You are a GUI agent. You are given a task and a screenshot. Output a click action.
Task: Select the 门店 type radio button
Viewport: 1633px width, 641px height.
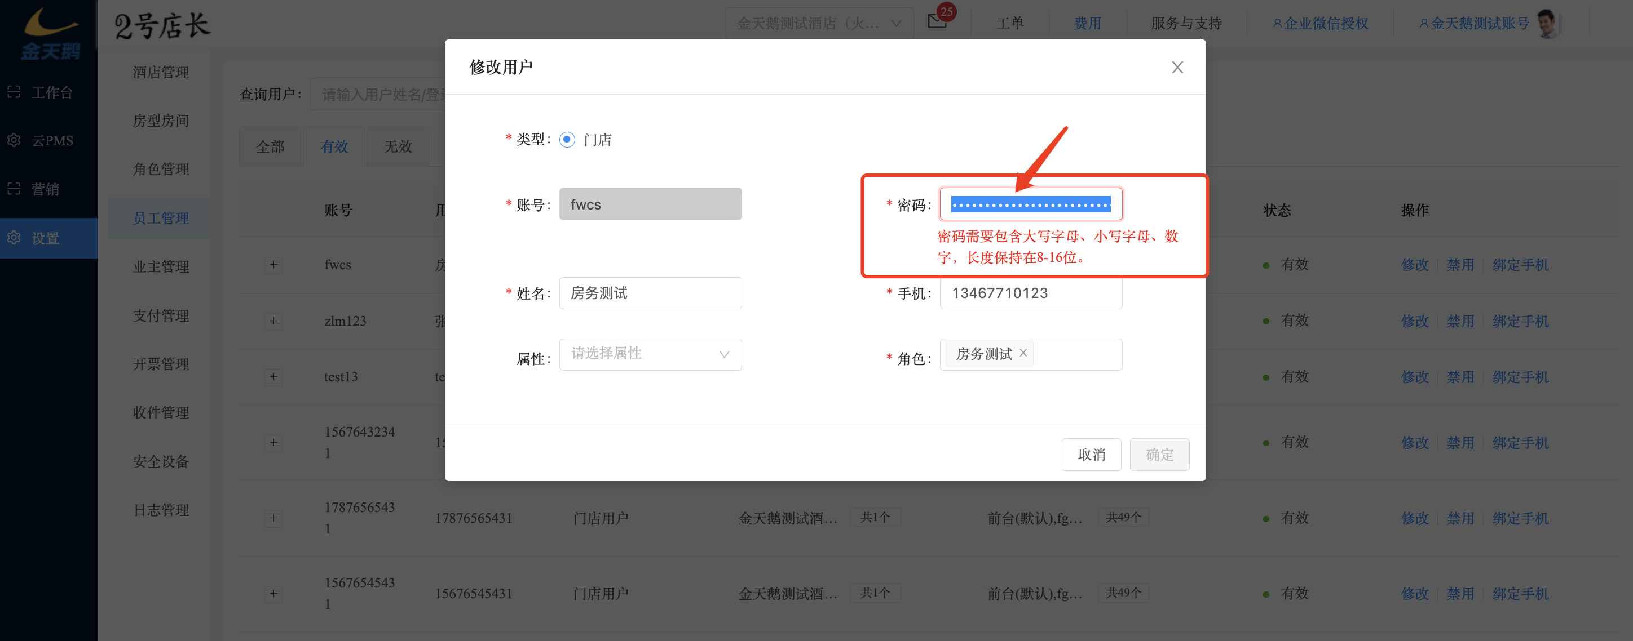click(567, 139)
